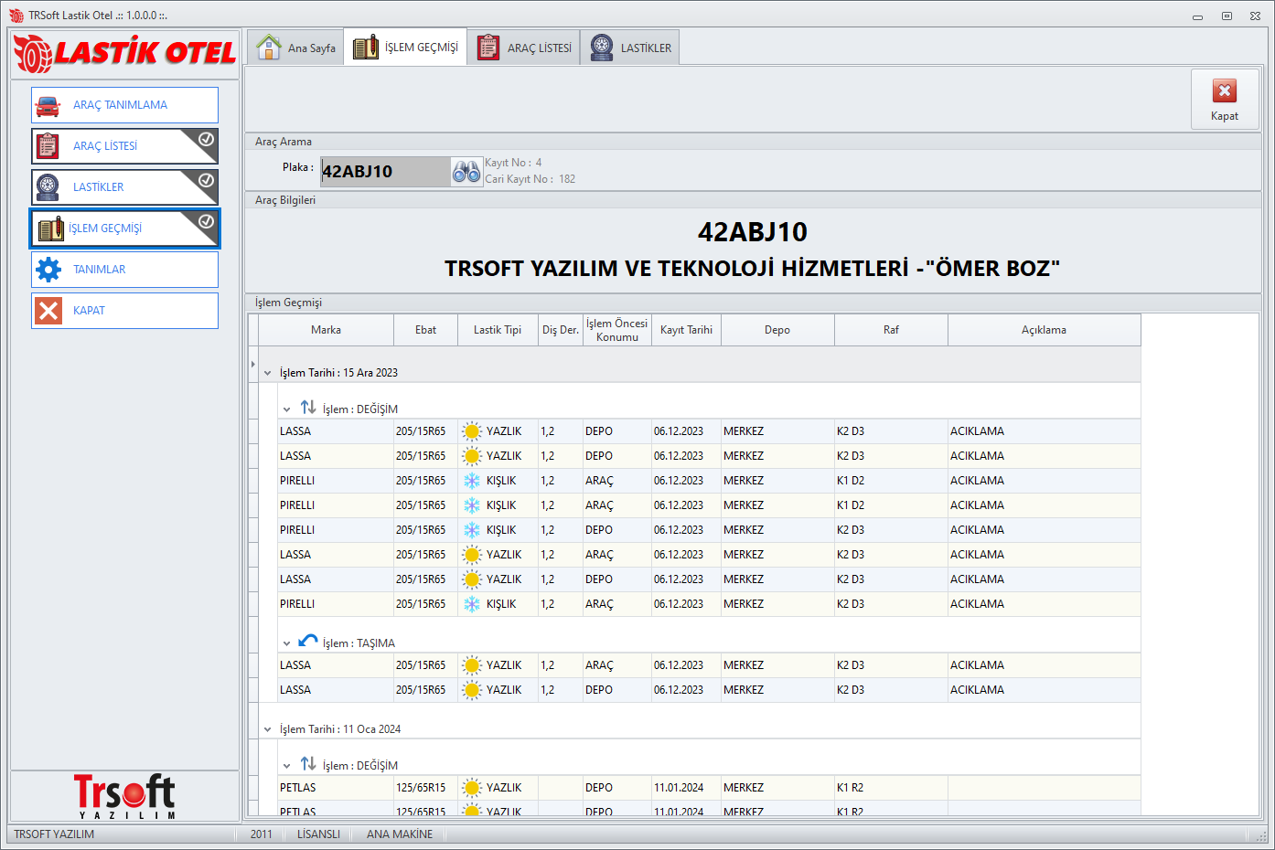This screenshot has width=1275, height=850.
Task: Click the red car icon in ARAÇ TANIMLAMA
Action: click(48, 105)
